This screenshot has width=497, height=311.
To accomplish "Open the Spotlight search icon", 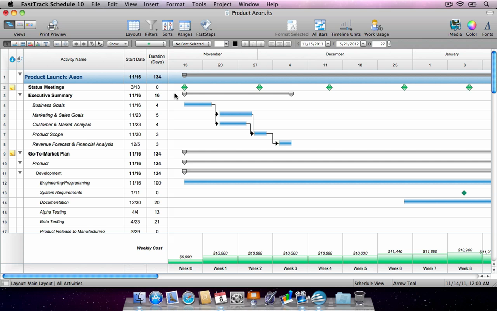I will pyautogui.click(x=486, y=4).
